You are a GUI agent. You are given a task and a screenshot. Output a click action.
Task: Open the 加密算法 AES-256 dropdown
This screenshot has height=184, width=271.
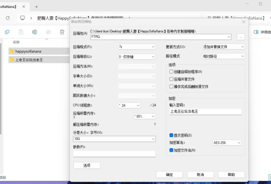(x=227, y=143)
